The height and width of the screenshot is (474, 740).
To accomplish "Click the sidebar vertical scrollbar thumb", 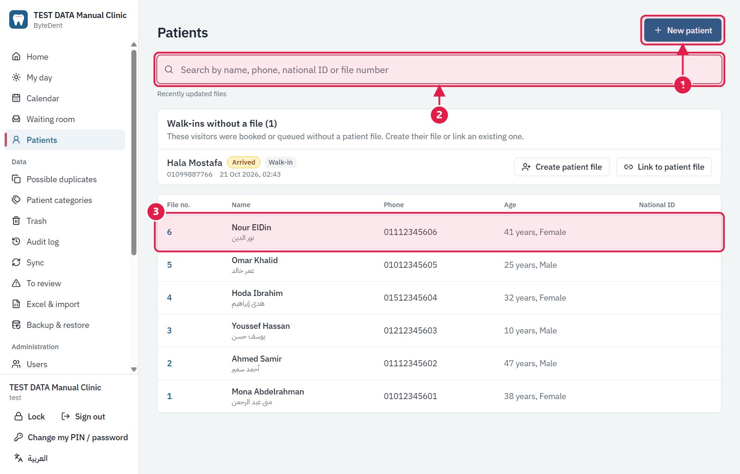I will coord(134,153).
